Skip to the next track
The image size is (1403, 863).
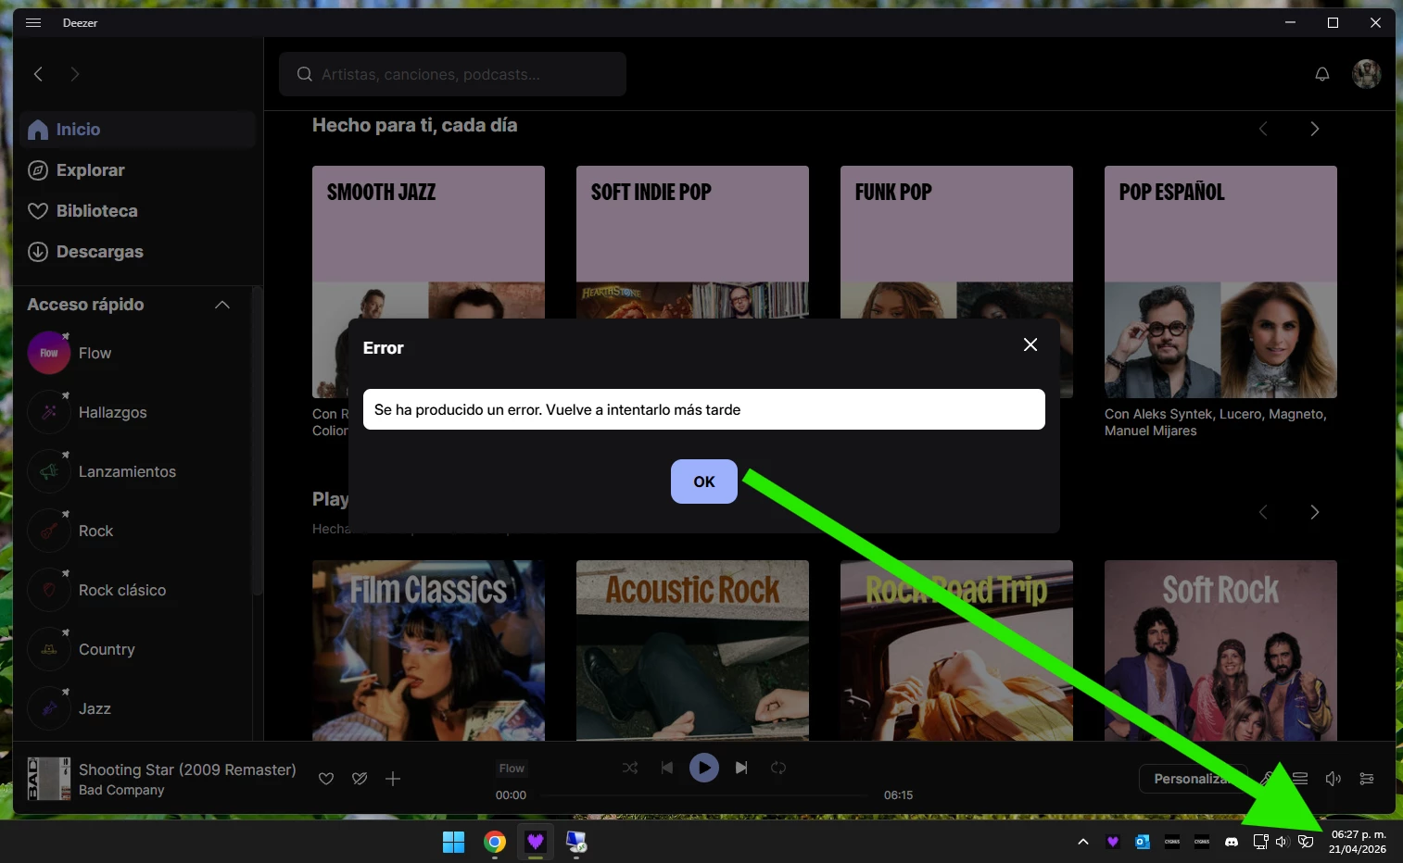(x=741, y=768)
